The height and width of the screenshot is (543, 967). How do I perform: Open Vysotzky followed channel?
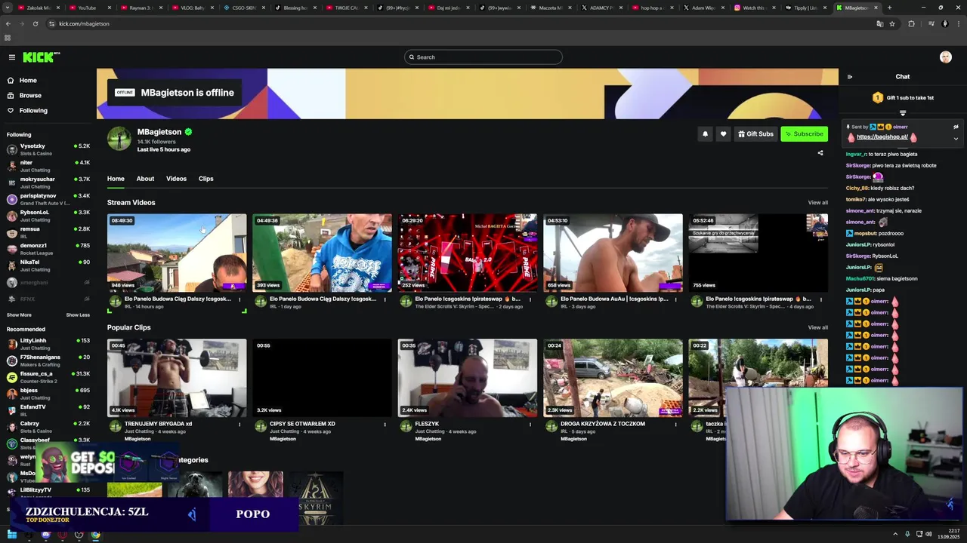pos(48,149)
